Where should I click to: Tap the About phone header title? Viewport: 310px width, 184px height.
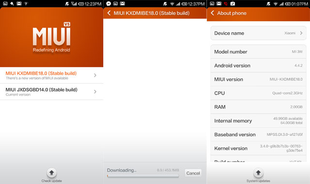click(232, 13)
